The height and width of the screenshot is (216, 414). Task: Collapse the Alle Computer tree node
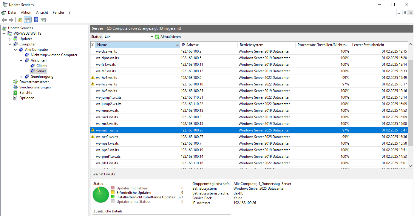[x=16, y=50]
